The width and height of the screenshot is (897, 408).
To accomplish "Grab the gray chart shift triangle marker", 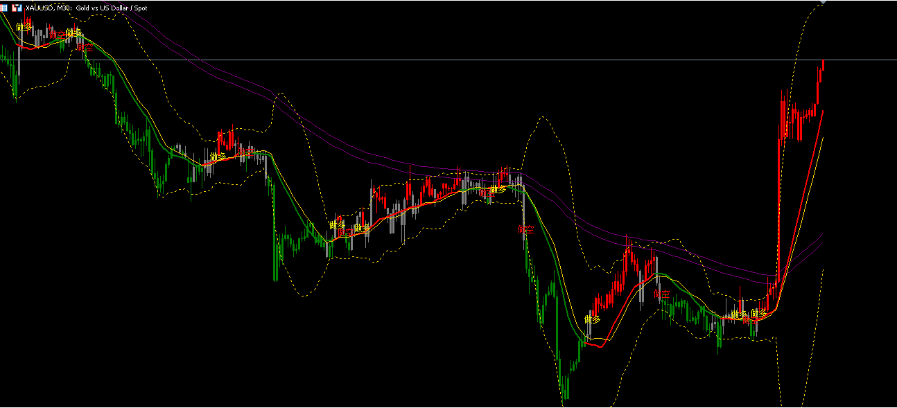I will [823, 2].
